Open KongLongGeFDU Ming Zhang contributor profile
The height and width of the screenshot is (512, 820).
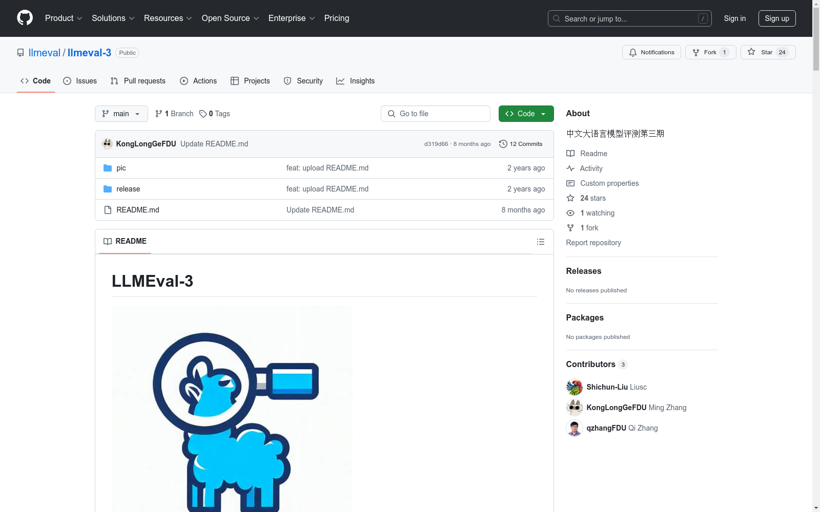pyautogui.click(x=637, y=408)
